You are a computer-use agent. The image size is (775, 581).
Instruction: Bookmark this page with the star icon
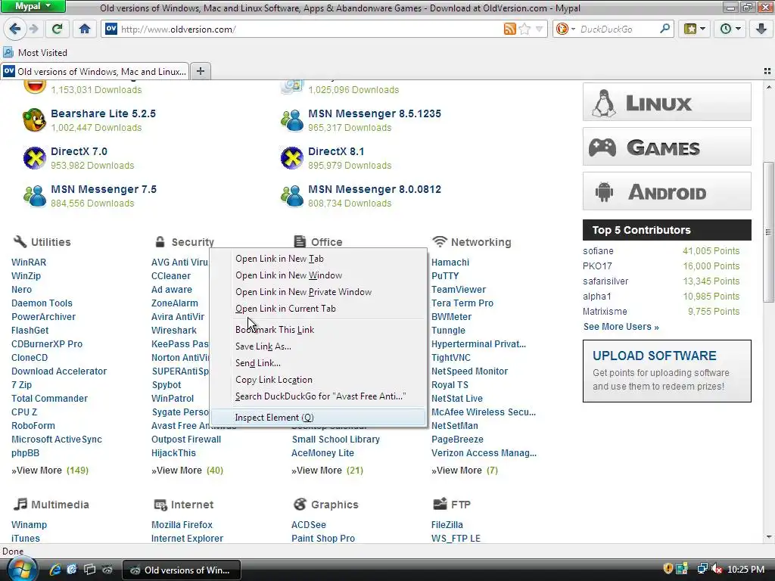pos(525,30)
